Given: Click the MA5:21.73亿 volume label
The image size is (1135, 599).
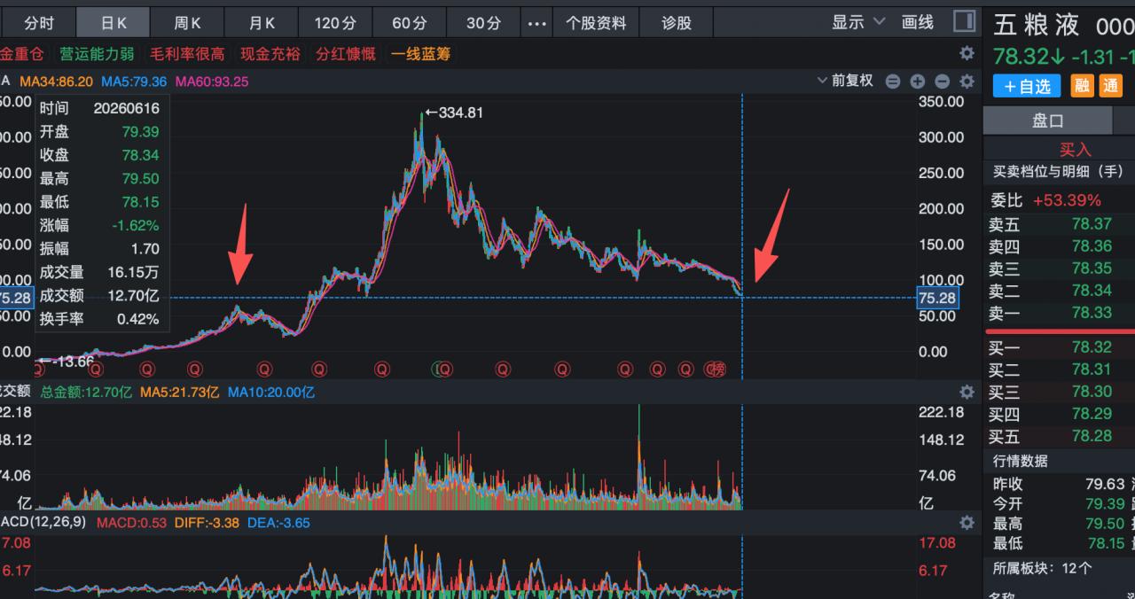Looking at the screenshot, I should [180, 392].
